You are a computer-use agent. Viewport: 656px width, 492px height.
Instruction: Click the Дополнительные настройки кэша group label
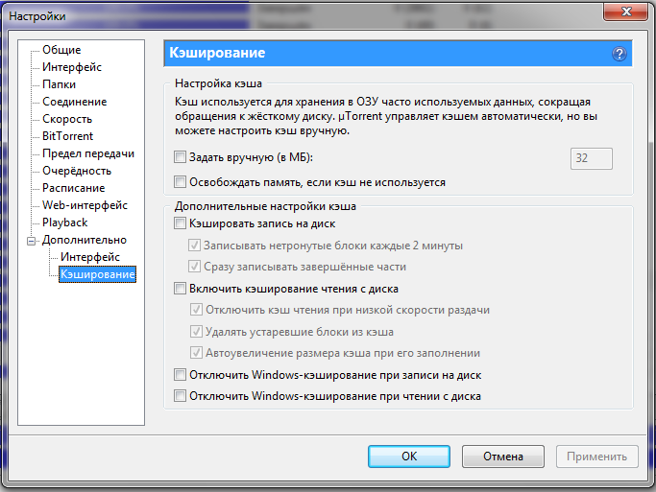pos(265,206)
